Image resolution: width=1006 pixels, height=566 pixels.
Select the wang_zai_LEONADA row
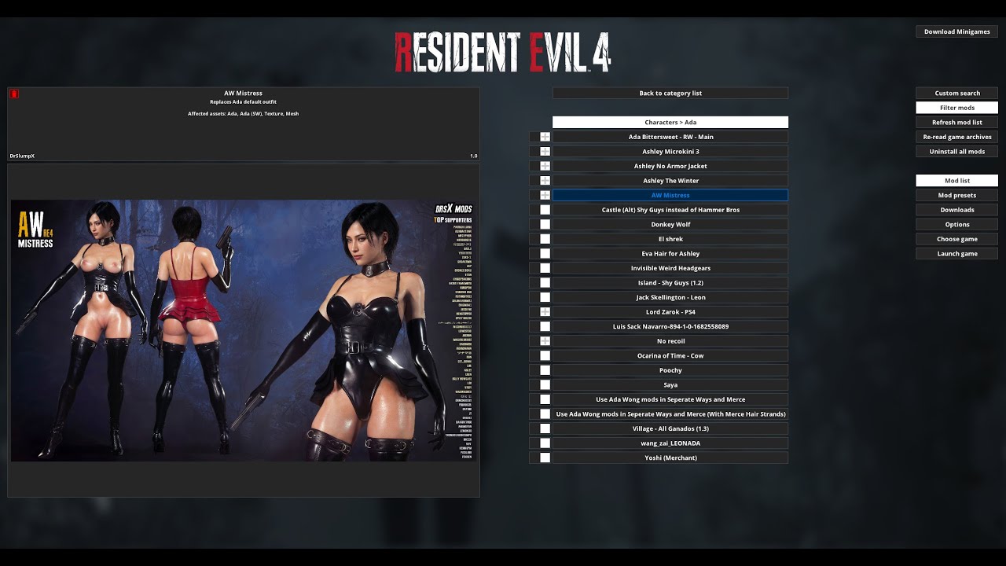(x=670, y=443)
